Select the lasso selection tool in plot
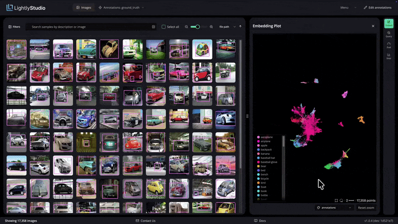 tap(341, 201)
